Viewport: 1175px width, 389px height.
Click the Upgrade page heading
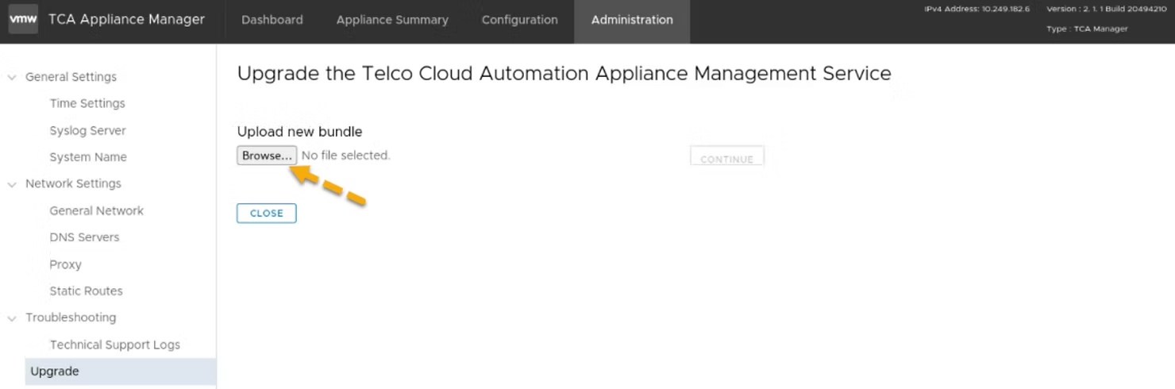coord(564,74)
